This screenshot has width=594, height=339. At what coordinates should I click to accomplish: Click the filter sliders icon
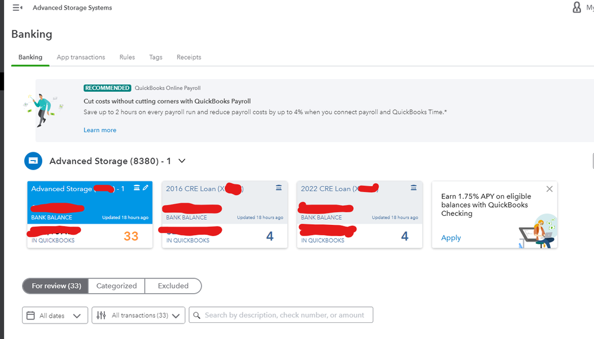(101, 315)
